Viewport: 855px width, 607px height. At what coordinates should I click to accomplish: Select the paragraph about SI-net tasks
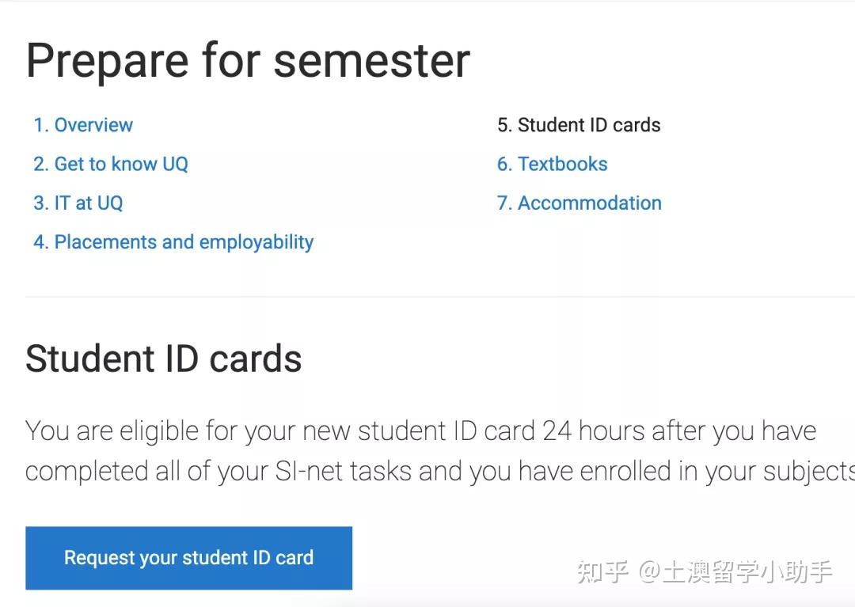point(427,450)
